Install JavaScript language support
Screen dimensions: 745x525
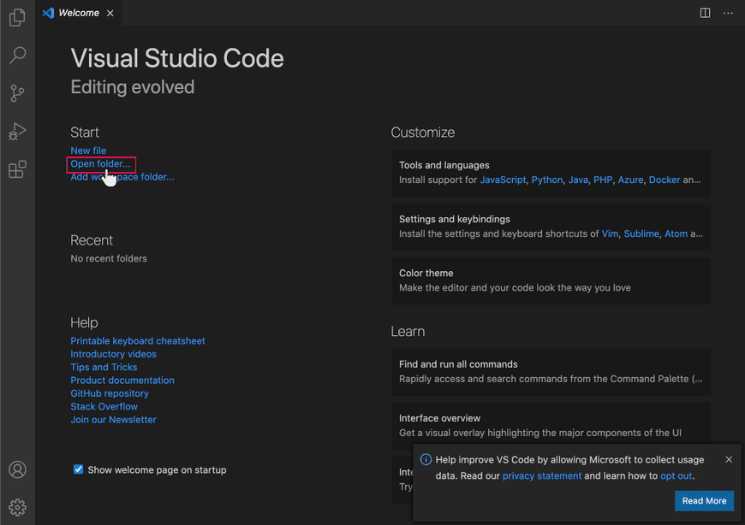[x=503, y=180]
